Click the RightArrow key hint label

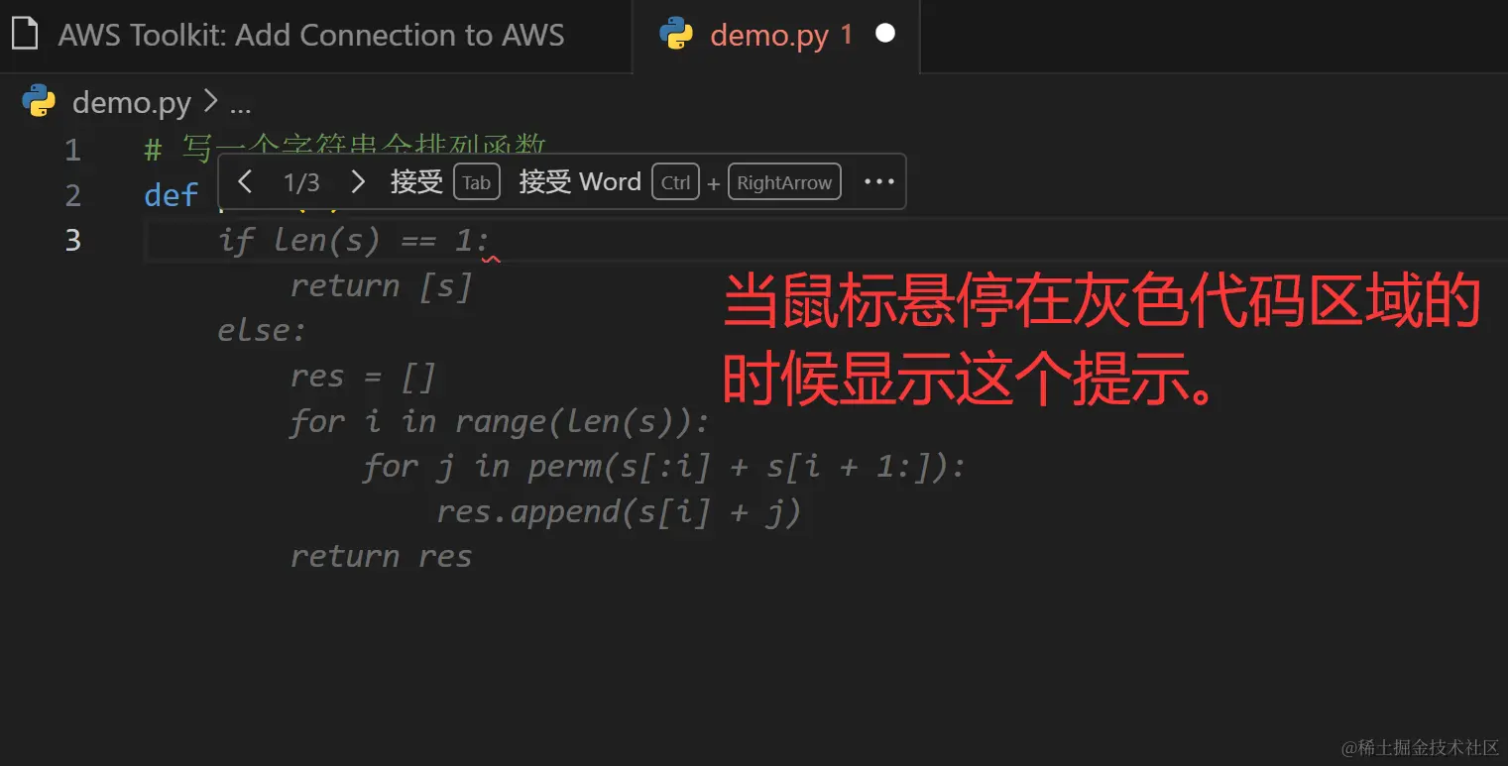(x=784, y=182)
